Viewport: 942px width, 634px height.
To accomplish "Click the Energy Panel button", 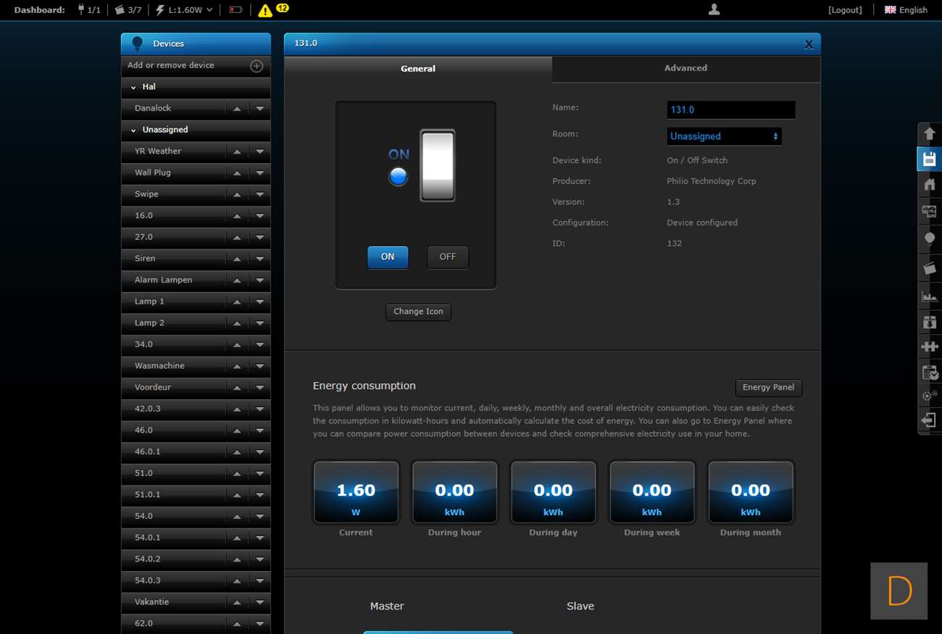I will (x=768, y=388).
